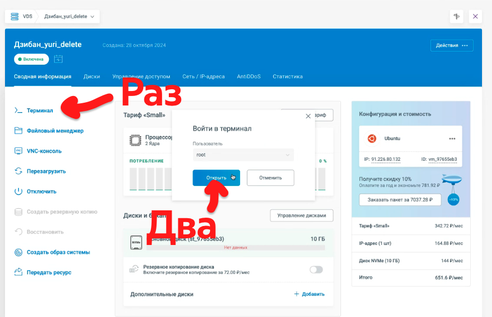Click the pin icon at top right
Image resolution: width=492 pixels, height=317 pixels.
(456, 16)
